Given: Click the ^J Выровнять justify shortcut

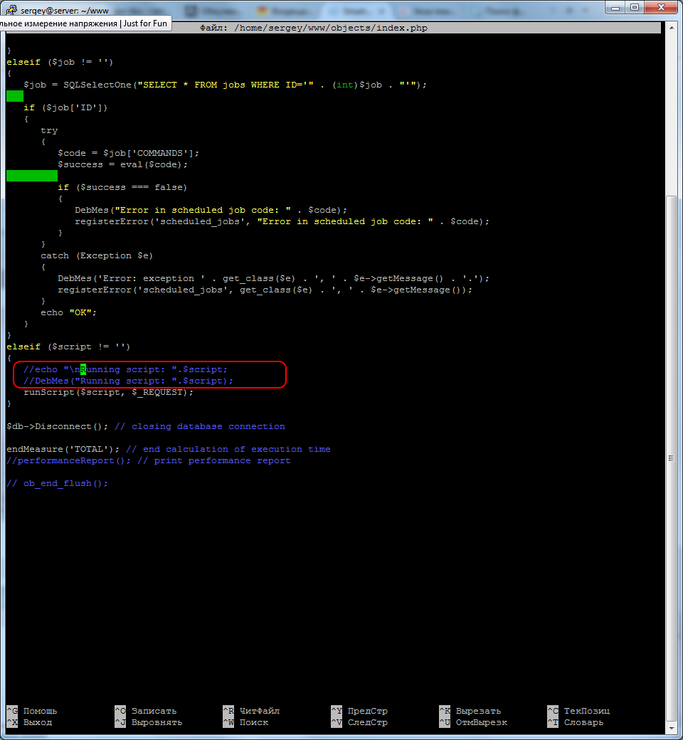Looking at the screenshot, I should [148, 722].
